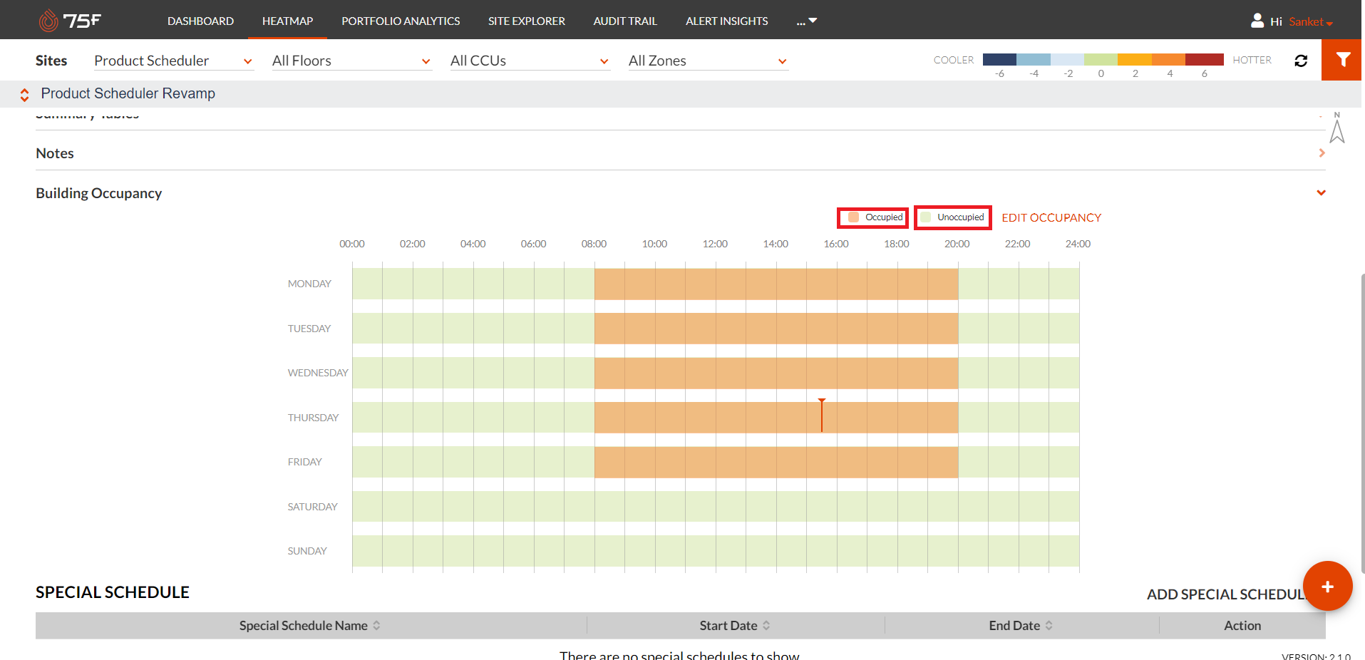The image size is (1365, 660).
Task: Open Portfolio Analytics tab
Action: [x=401, y=21]
